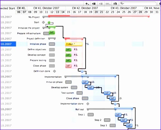The height and width of the screenshot is (130, 161).
Task: Click the Project definition label
Action: coord(36,39)
